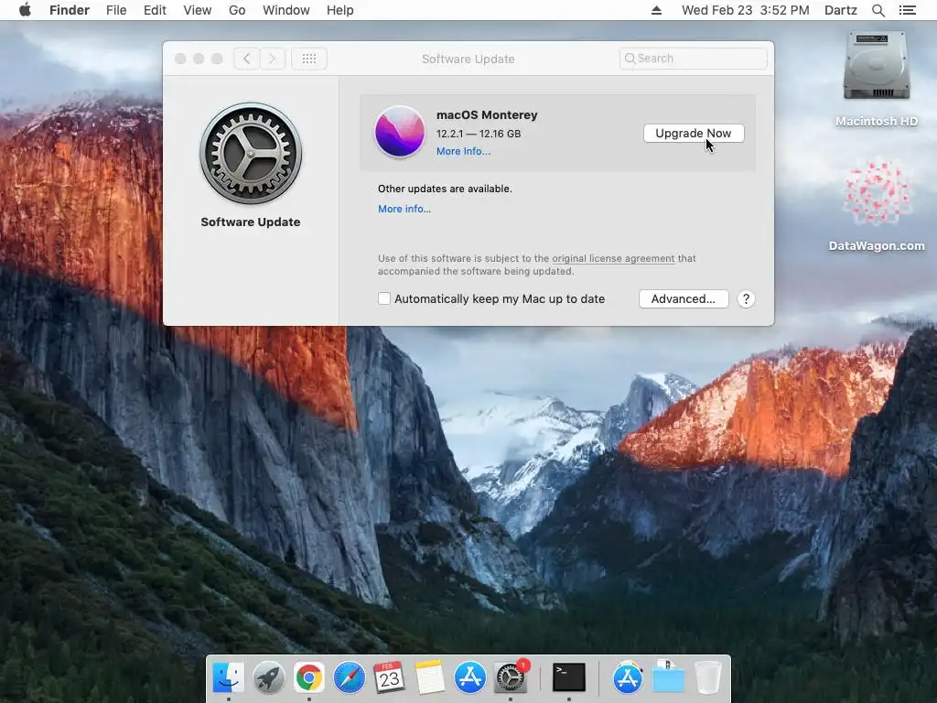This screenshot has height=703, width=937.
Task: Close the Software Update window
Action: (180, 59)
